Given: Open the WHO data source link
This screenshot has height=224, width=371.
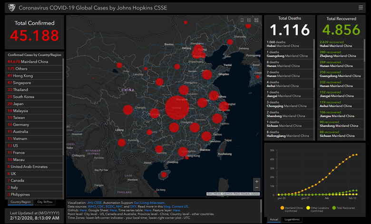Looking at the screenshot, I should click(91, 206).
